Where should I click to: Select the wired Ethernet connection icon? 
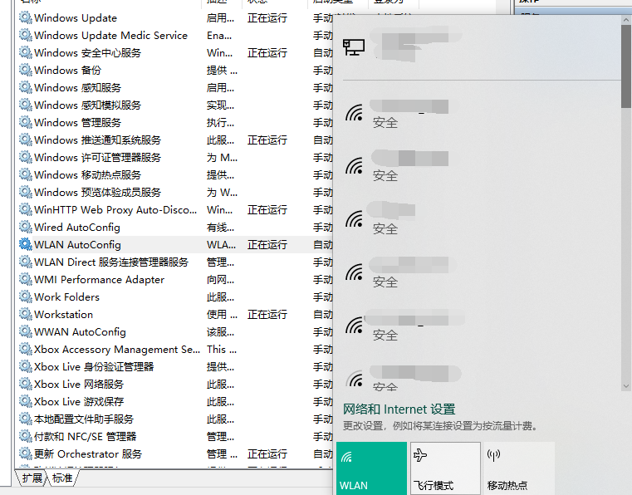click(x=354, y=47)
